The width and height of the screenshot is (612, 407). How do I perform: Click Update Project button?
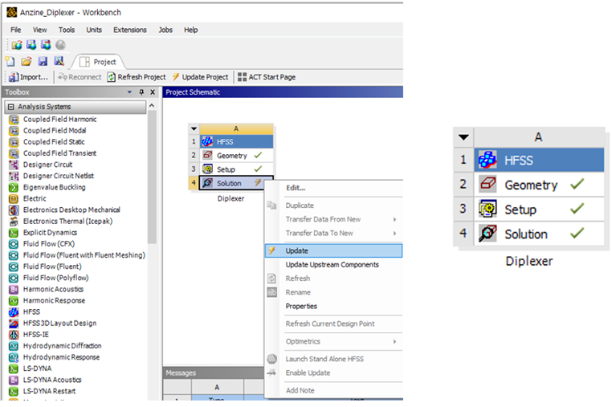(200, 77)
